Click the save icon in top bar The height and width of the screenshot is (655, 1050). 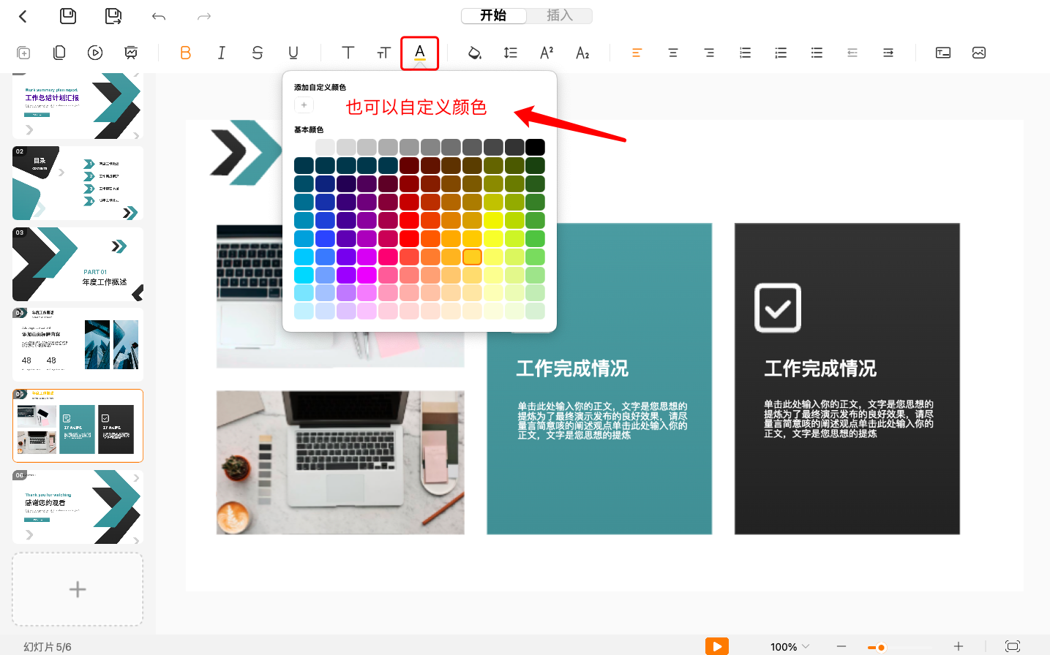pos(68,16)
